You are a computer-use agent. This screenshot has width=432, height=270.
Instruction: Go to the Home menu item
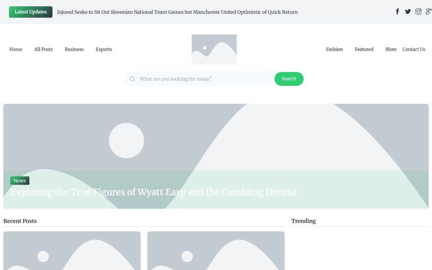(x=16, y=49)
